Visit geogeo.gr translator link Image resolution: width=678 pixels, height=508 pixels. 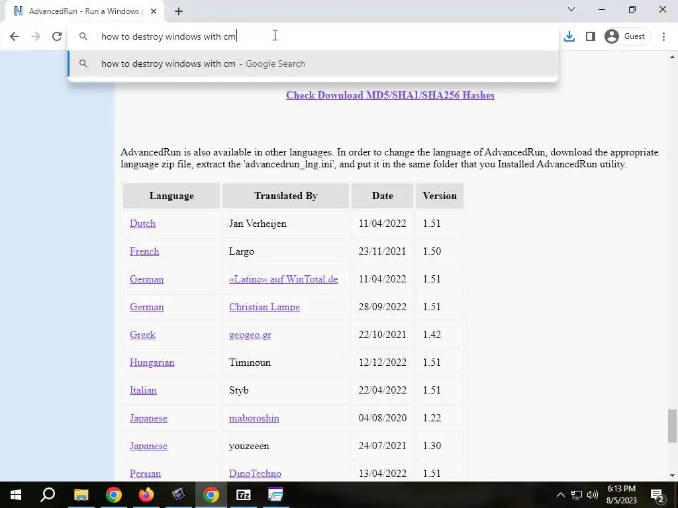coord(250,335)
